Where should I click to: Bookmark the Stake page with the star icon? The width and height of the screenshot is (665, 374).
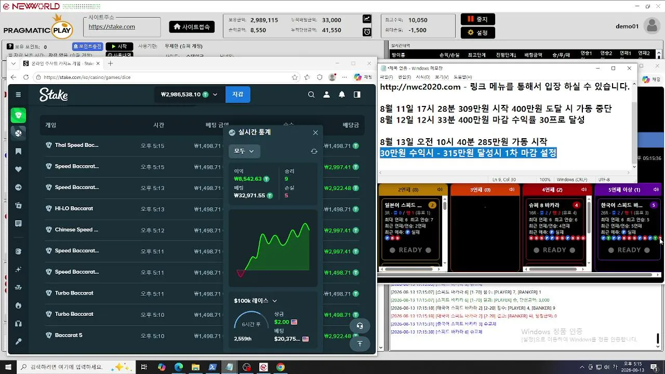coord(295,77)
